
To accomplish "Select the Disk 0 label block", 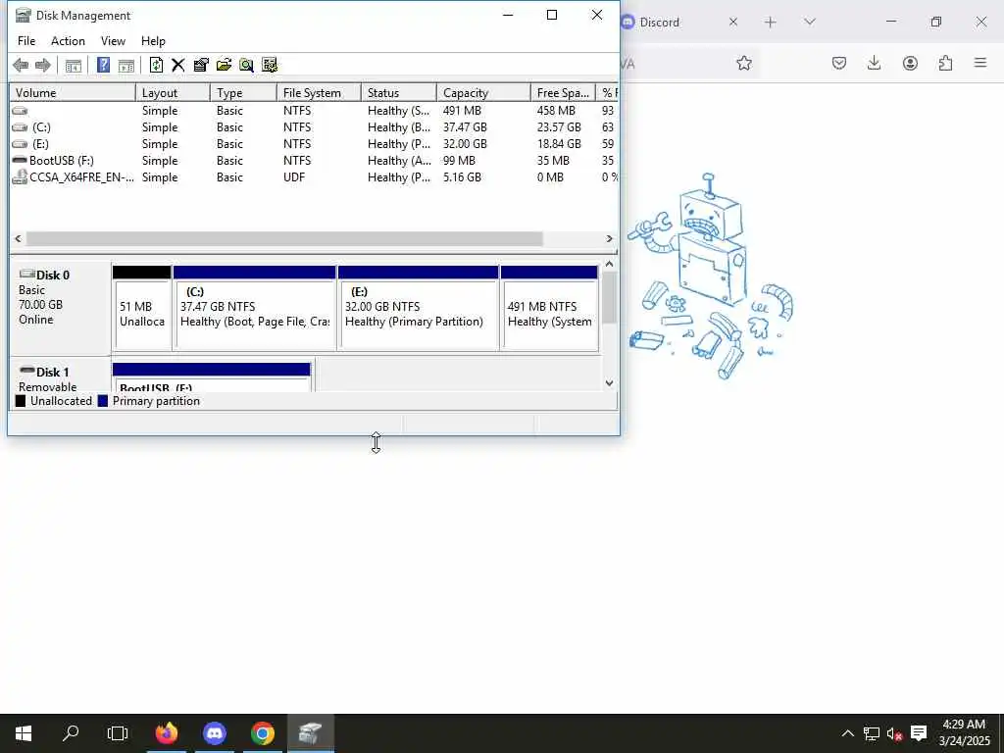I will 60,307.
